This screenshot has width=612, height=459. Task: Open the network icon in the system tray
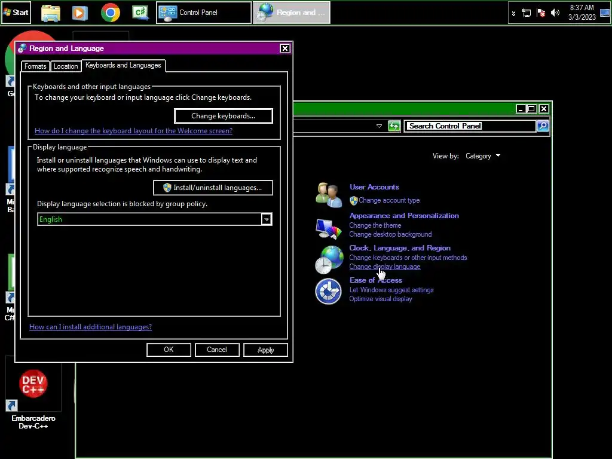527,13
